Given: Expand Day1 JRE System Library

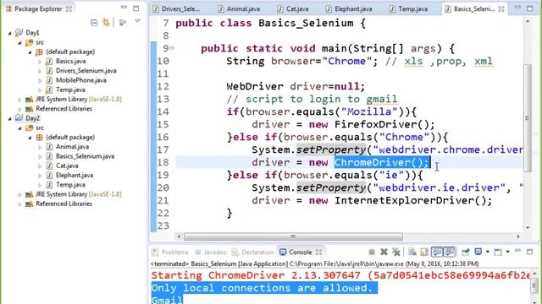Looking at the screenshot, I should coord(19,100).
